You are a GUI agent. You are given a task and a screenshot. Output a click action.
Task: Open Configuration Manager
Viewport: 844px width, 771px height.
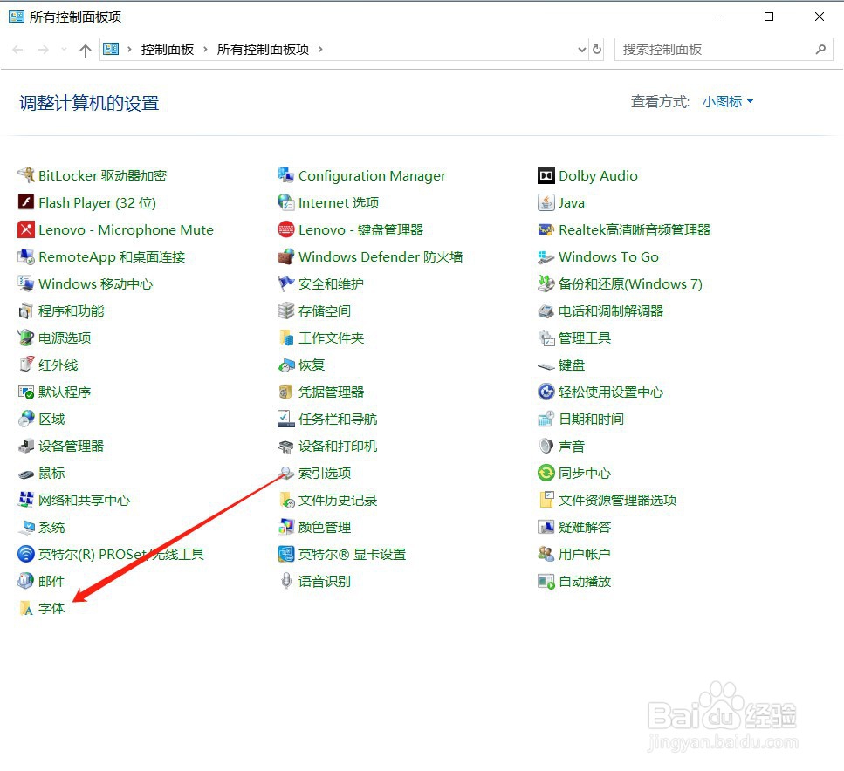pos(371,175)
